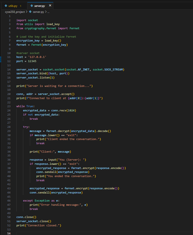Open the cyse250_project breadcrumb folder
The image size is (193, 235).
(x=15, y=12)
